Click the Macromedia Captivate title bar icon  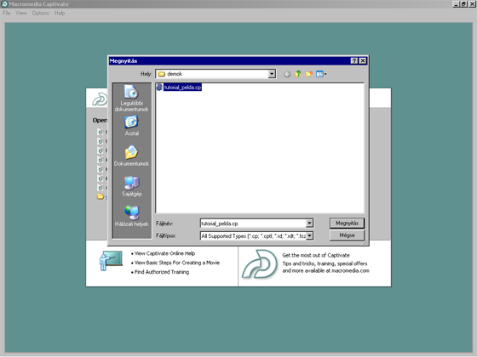4,4
